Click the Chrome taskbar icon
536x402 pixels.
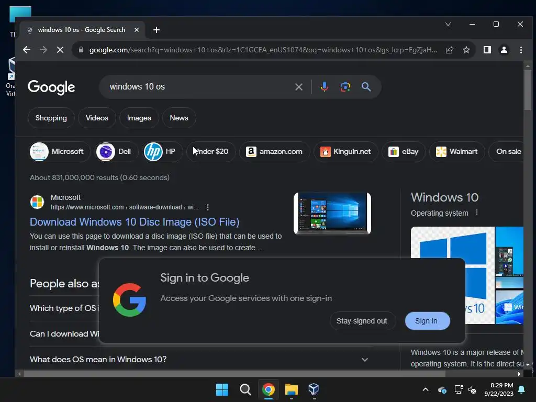(x=269, y=389)
